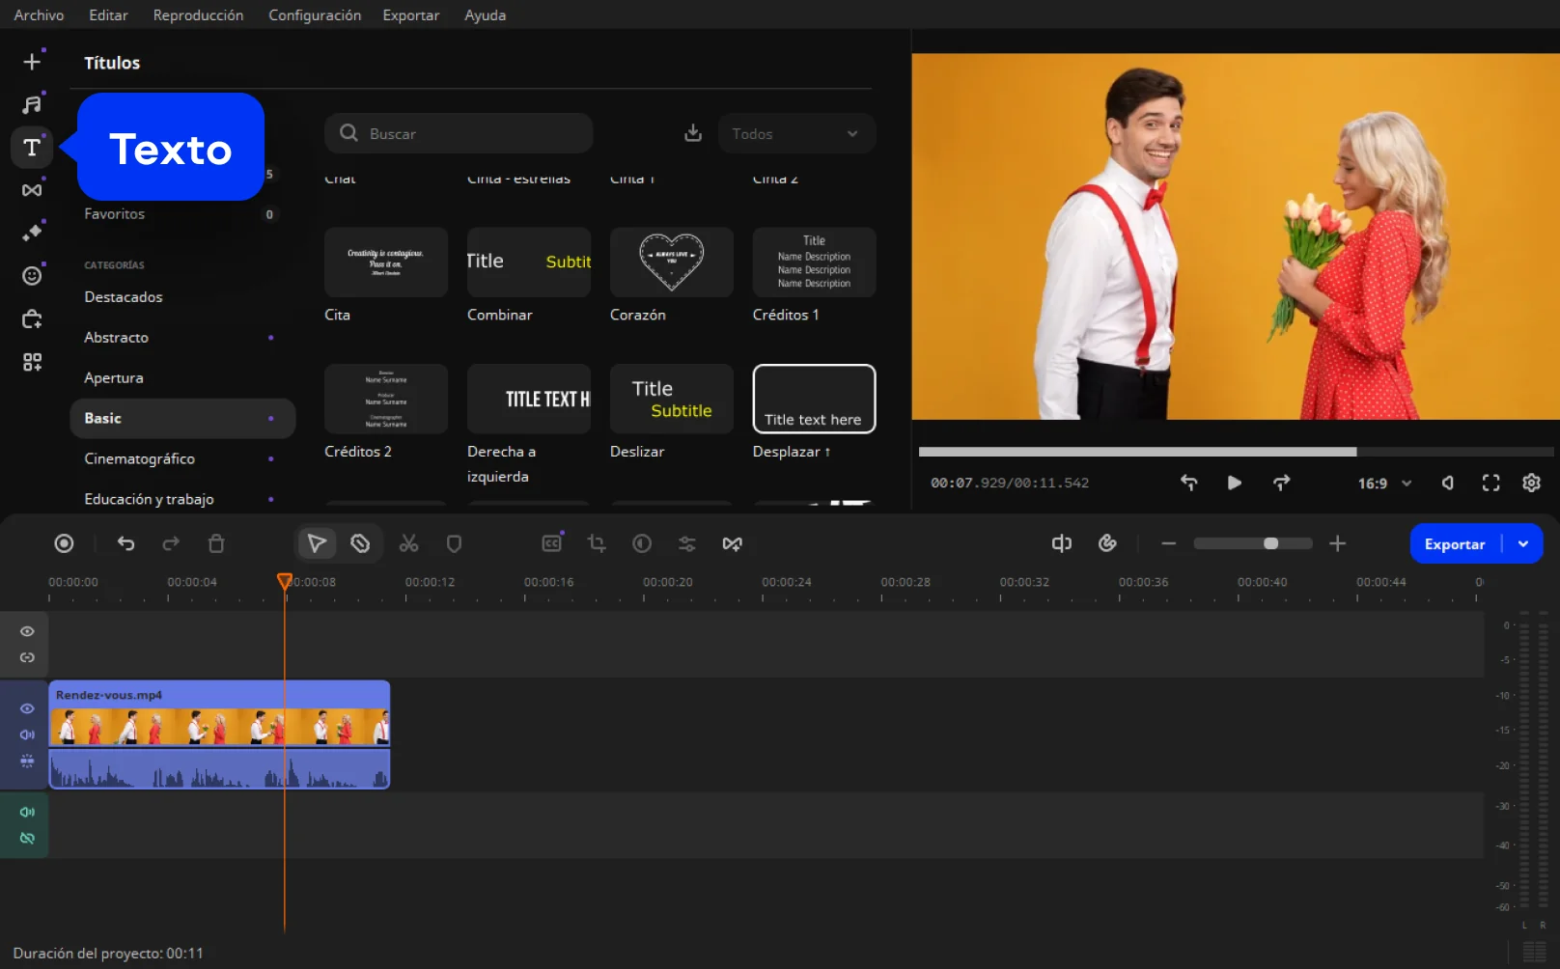Click the record circle button
Screen dimensions: 1560x969
(x=64, y=544)
